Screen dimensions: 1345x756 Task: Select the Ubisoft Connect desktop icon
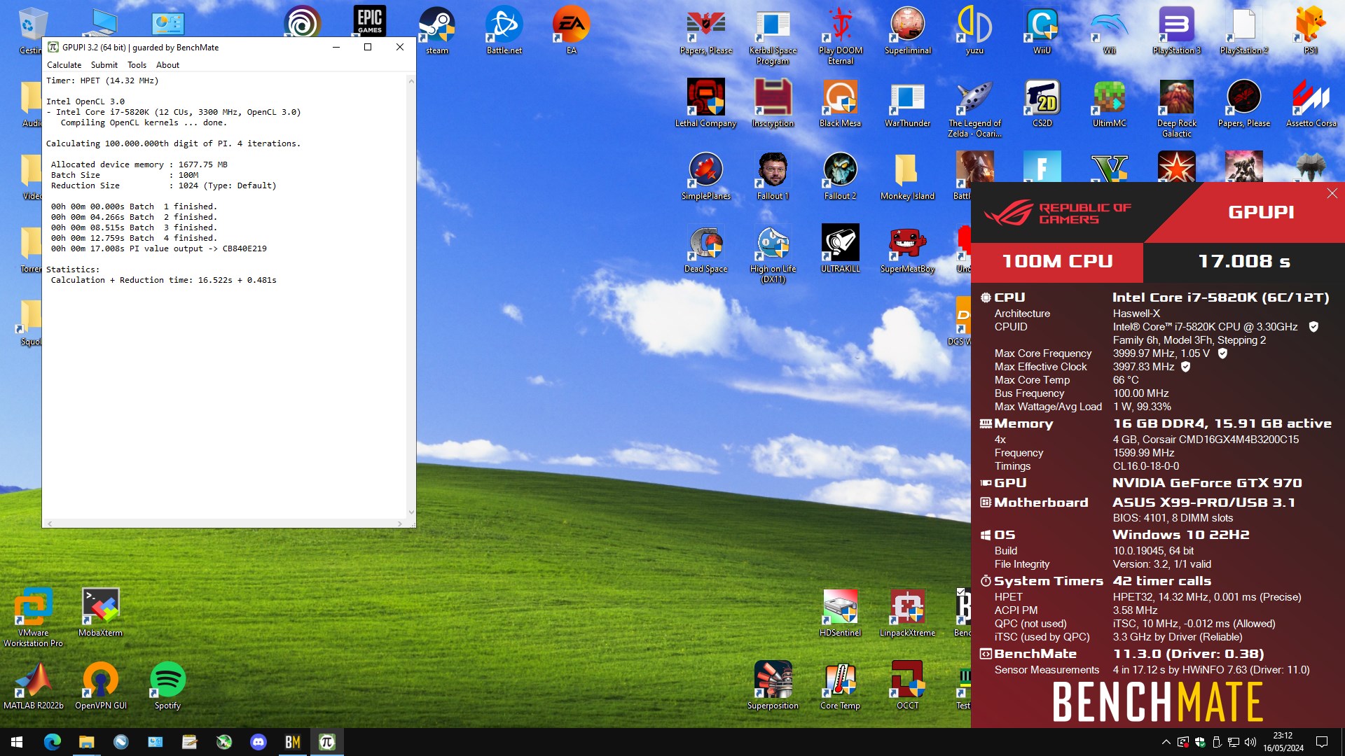point(302,21)
